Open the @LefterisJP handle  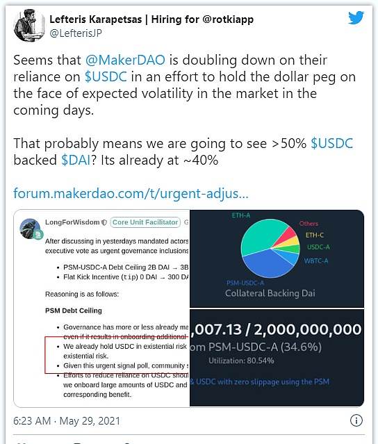tap(76, 33)
